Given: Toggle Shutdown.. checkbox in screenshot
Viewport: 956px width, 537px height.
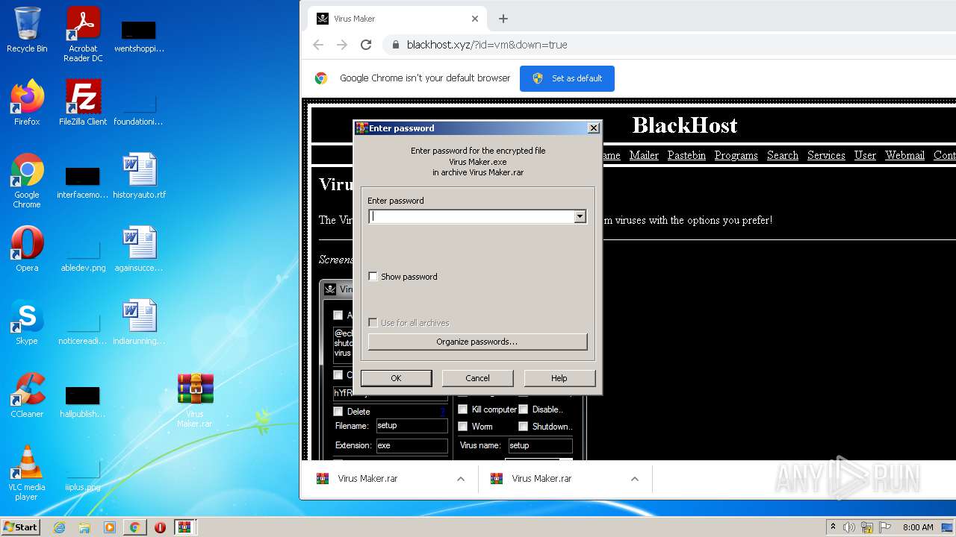Looking at the screenshot, I should coord(524,427).
